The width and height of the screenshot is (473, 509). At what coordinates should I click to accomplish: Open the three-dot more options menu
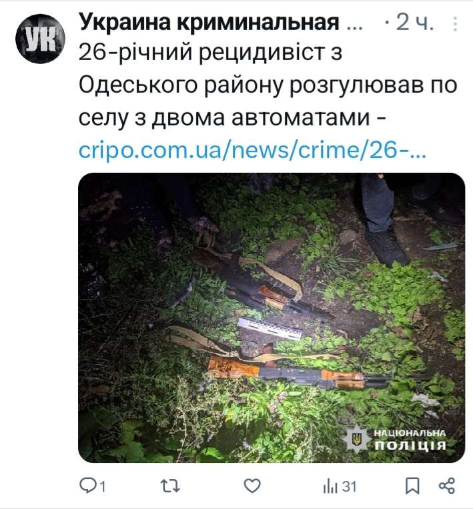coord(455,24)
